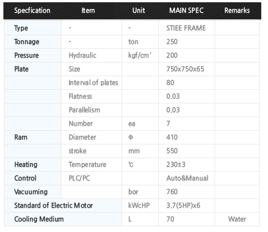Viewport: 268px width, 232px height.
Task: Select the Ram Diameter value 410
Action: pos(172,137)
